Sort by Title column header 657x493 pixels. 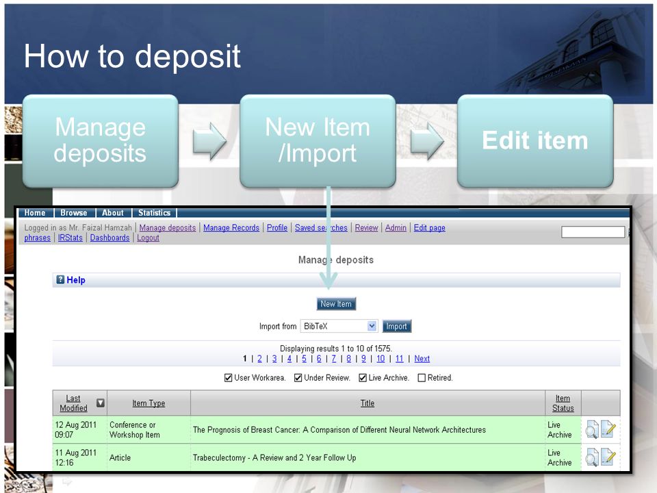[x=368, y=403]
